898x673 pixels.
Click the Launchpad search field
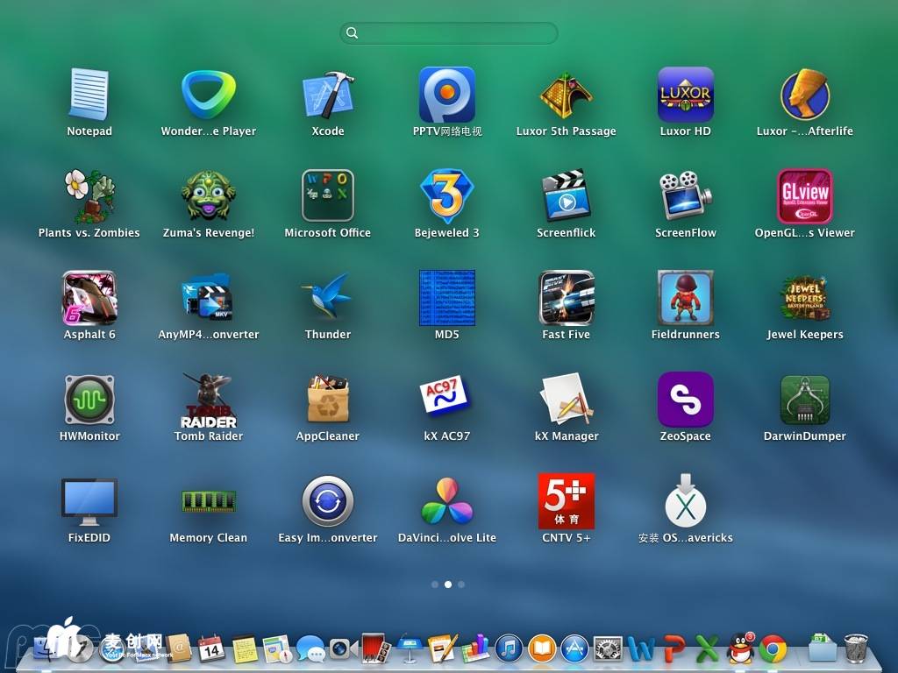tap(449, 33)
